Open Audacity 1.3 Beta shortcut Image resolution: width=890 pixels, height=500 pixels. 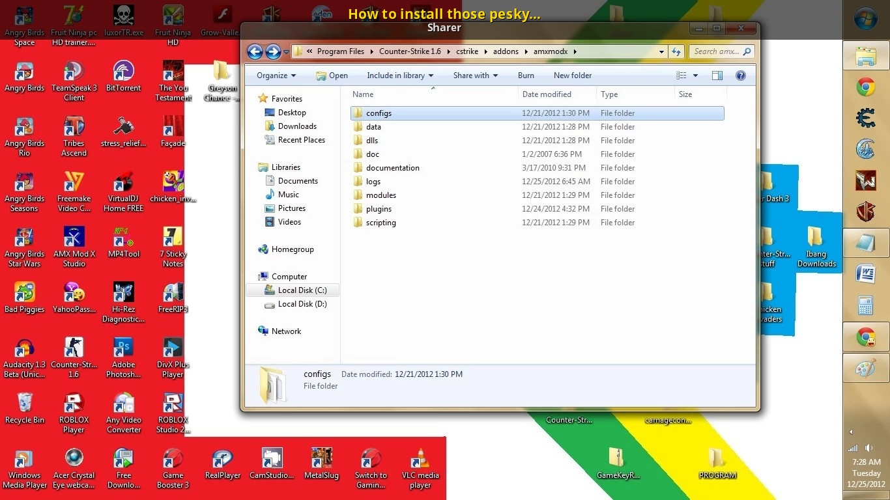[x=24, y=357]
